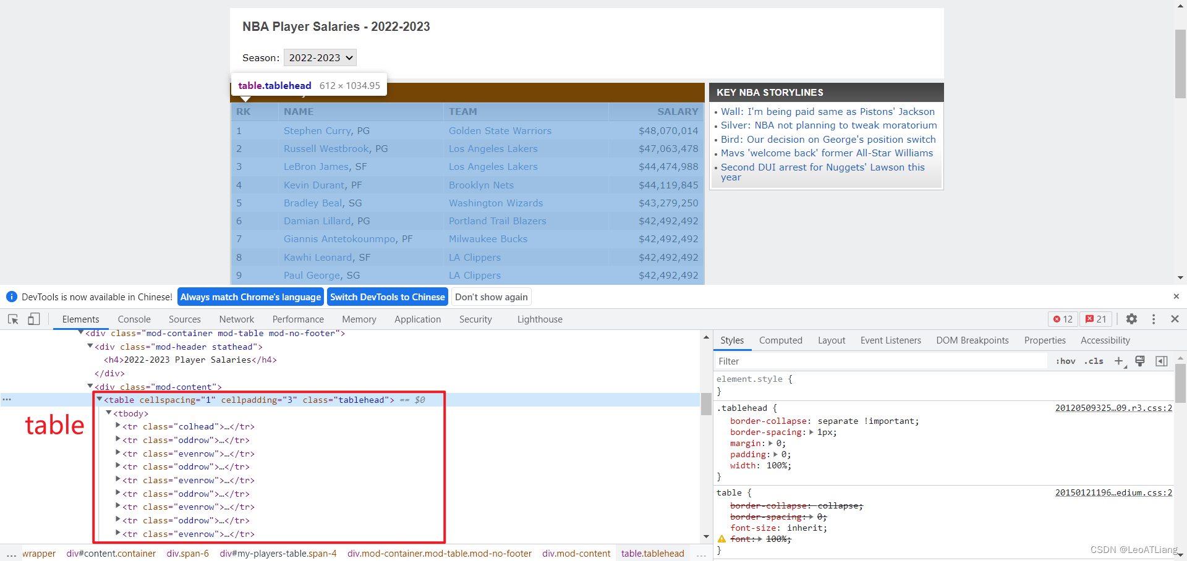
Task: Expand the tr colhead row node
Action: (x=118, y=426)
